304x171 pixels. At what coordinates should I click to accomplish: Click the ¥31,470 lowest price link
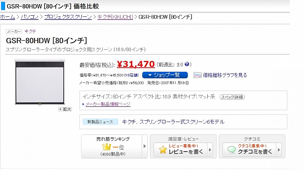tap(136, 64)
